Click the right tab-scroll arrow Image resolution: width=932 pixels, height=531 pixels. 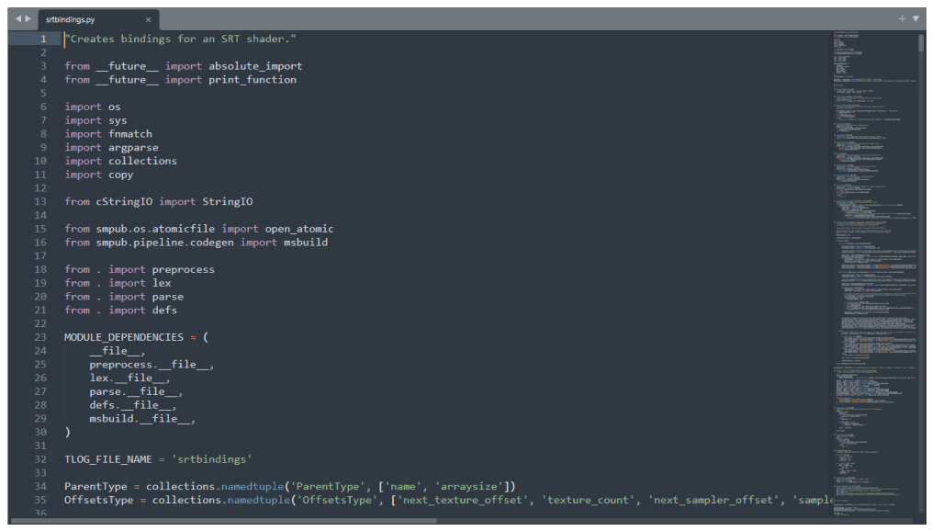tap(28, 19)
